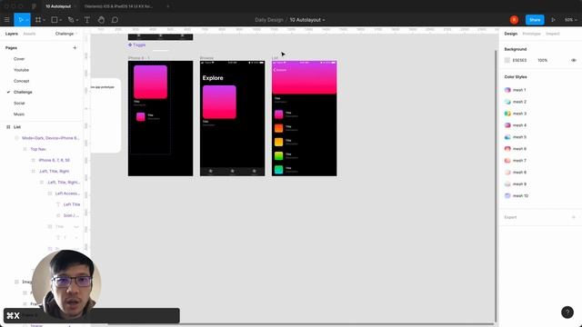Select the Mode=Dark, Device=iPhone layer
Viewport: 582px width, 327px height.
pos(51,138)
